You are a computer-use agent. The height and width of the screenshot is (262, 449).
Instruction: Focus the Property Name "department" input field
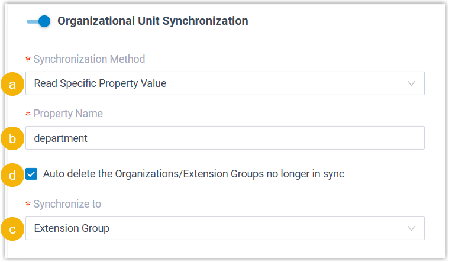coord(225,138)
